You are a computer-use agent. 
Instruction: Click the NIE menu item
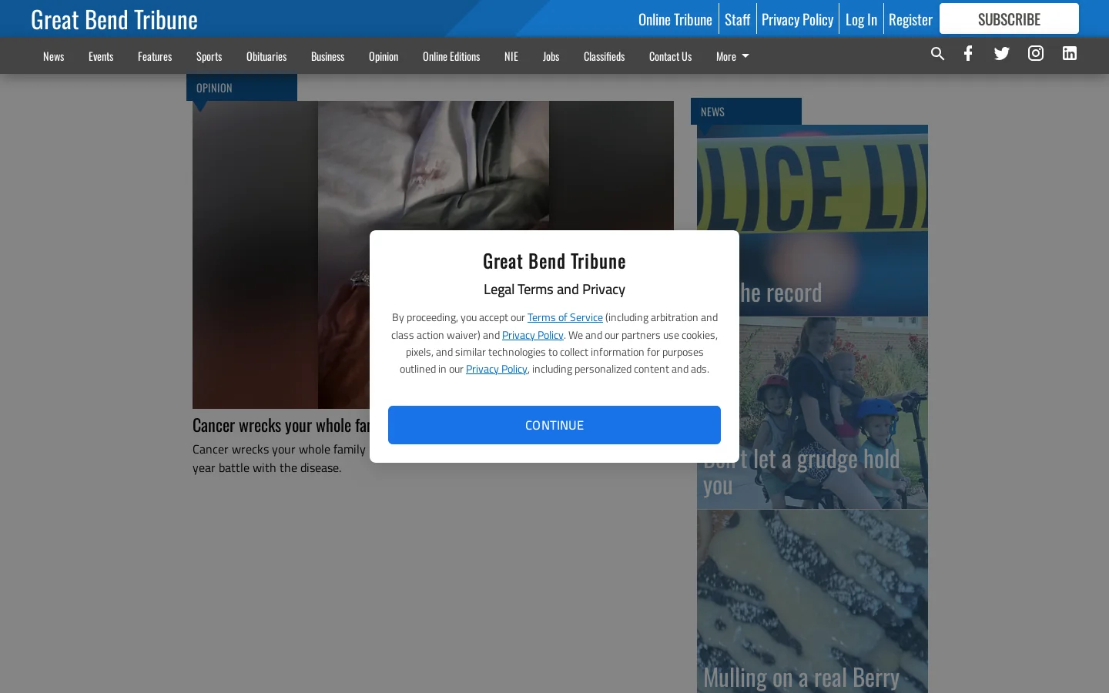click(x=511, y=56)
